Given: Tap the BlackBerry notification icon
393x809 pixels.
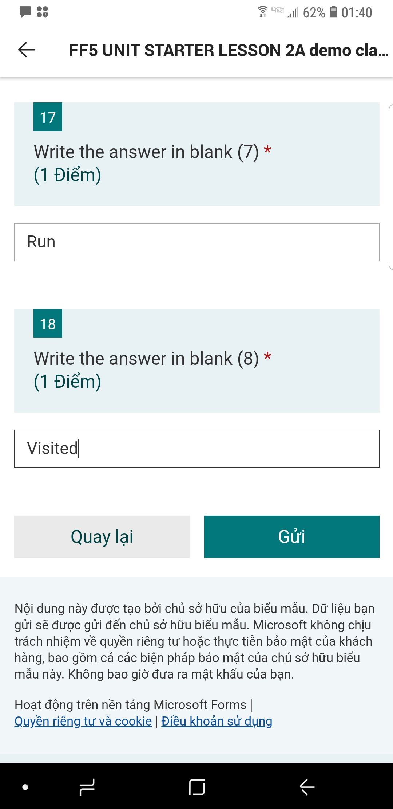Looking at the screenshot, I should pos(42,12).
